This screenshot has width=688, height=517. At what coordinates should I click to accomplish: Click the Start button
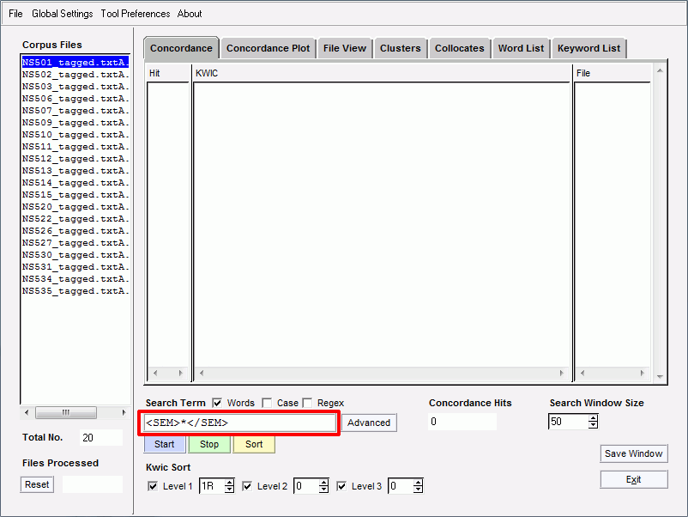point(165,444)
